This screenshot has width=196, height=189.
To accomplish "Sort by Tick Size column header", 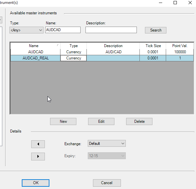I will pos(153,46).
